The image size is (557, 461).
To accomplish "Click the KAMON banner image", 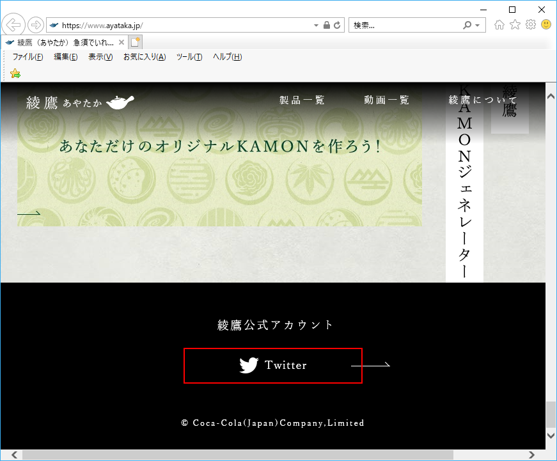I will tap(219, 155).
